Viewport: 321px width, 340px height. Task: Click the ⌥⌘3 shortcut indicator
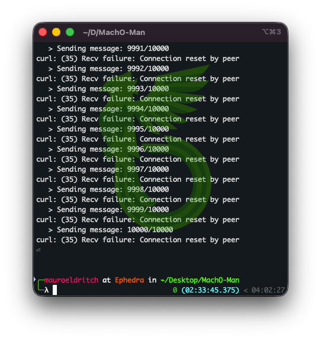(272, 32)
